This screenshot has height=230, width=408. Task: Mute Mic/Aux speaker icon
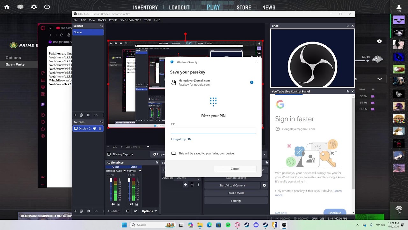131,204
